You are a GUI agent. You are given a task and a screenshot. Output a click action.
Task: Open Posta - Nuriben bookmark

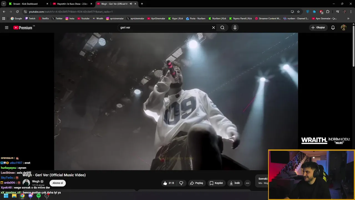[196, 19]
